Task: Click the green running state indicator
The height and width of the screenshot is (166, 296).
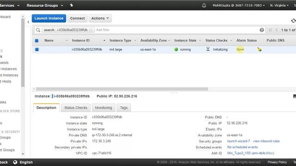Action: click(x=176, y=49)
